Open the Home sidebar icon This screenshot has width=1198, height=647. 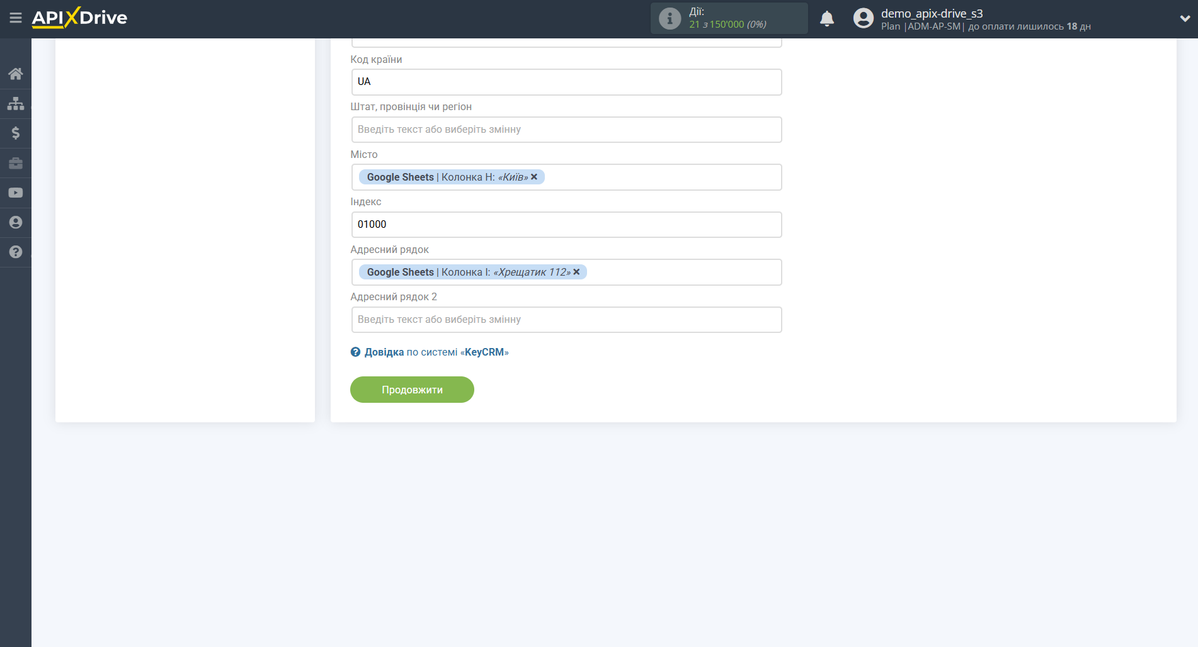(x=16, y=74)
